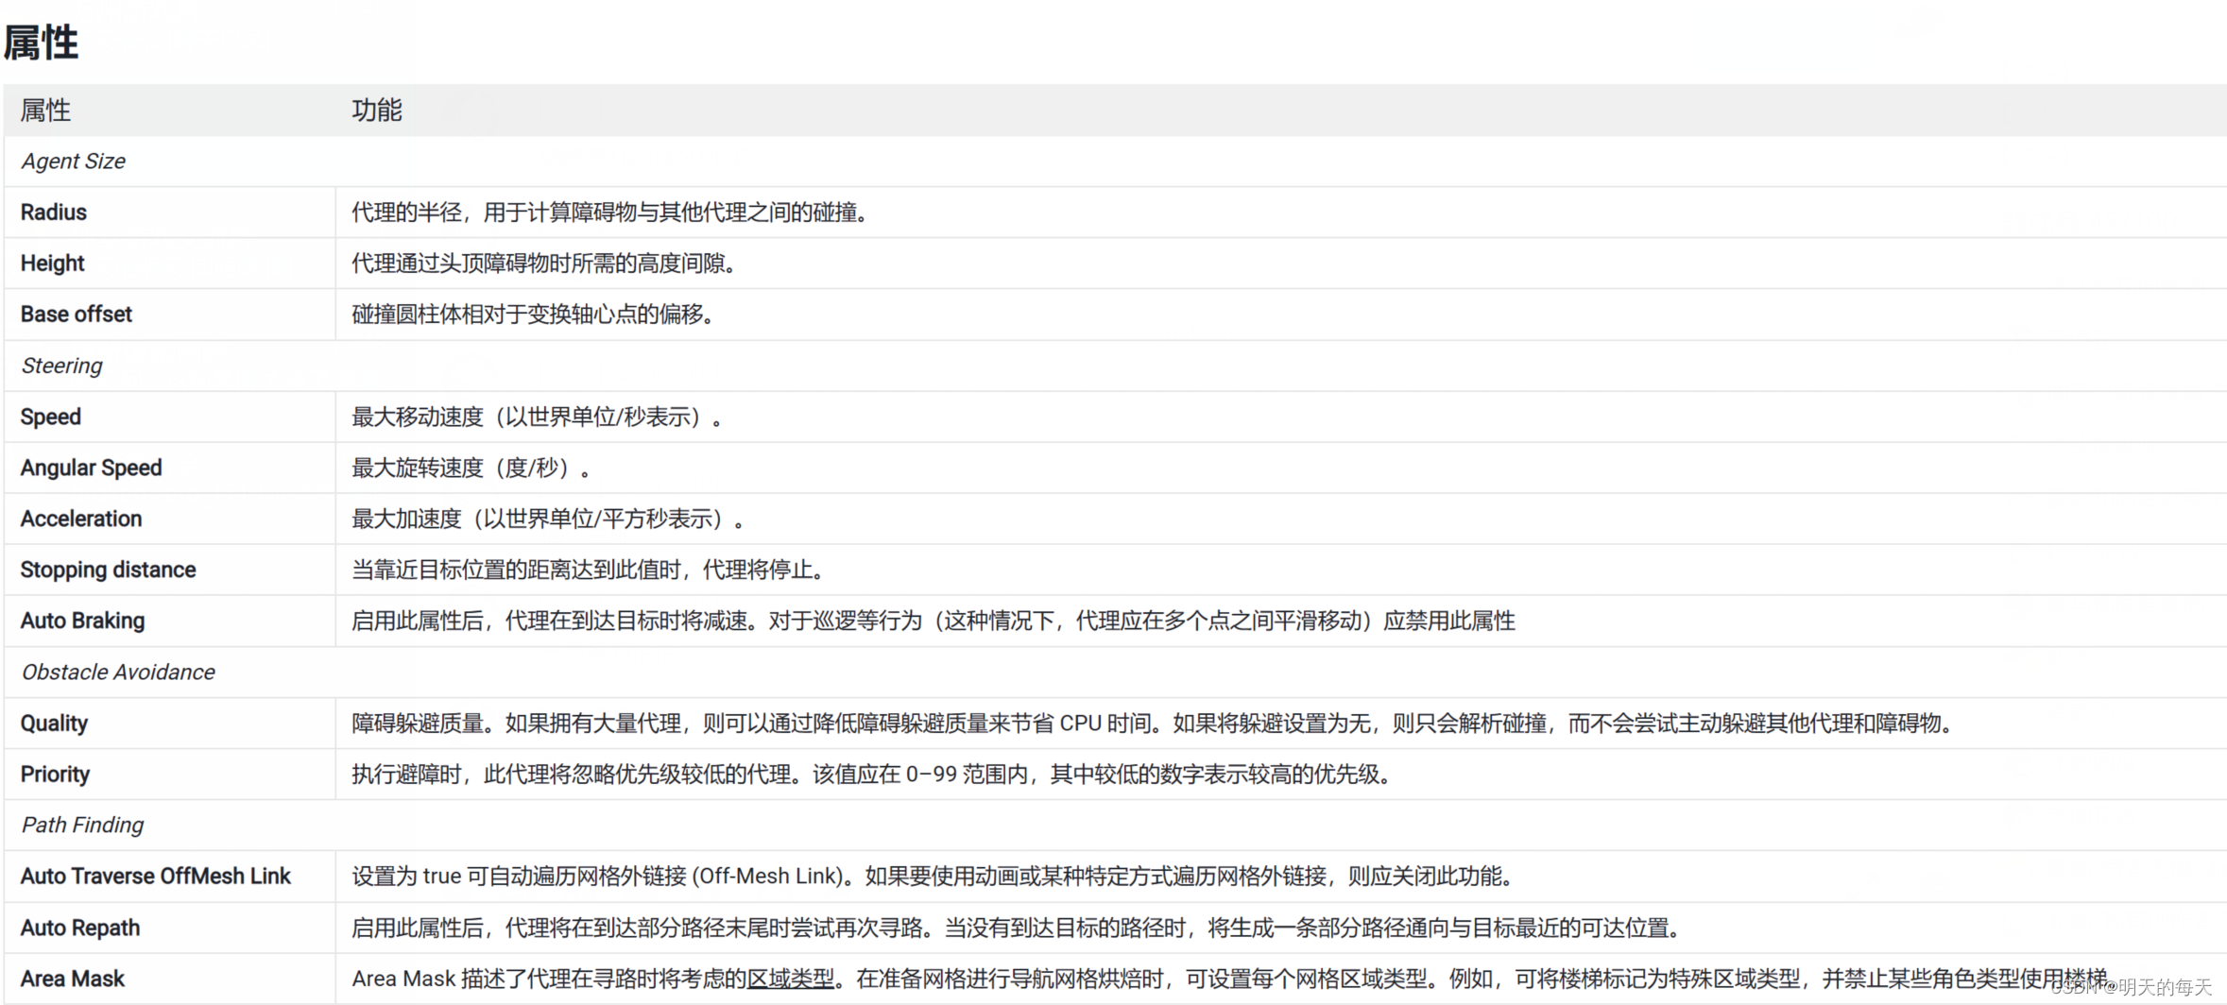Click the Base offset property name

pos(77,315)
